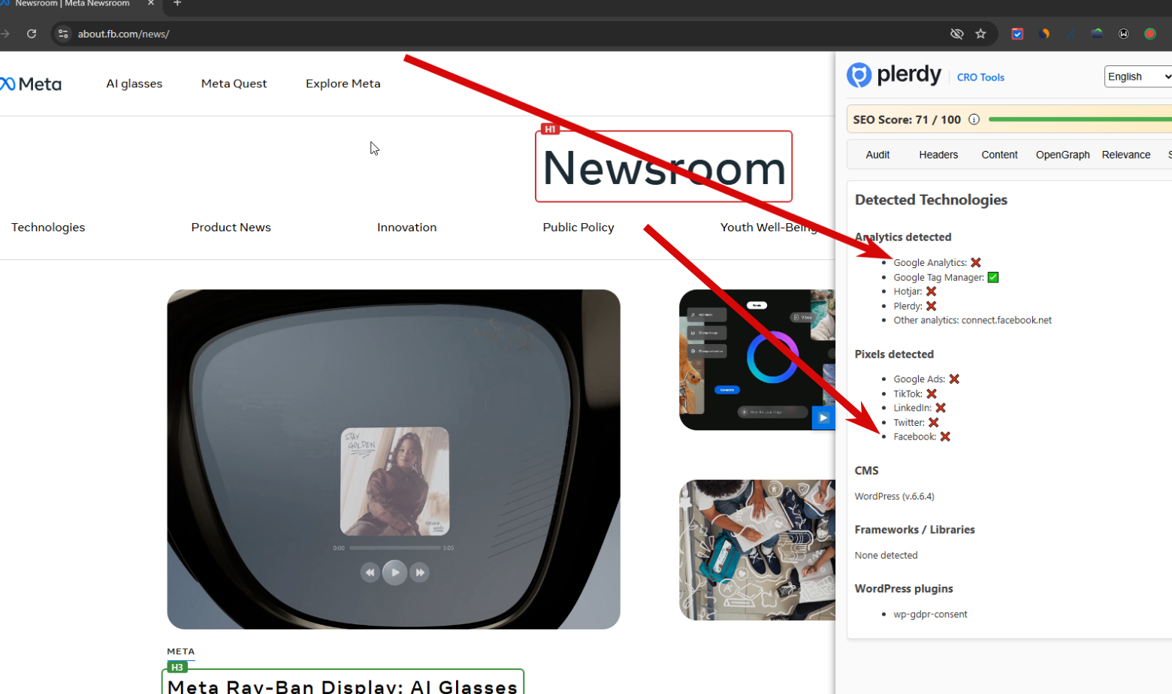Click the green SEO Score progress bar
The height and width of the screenshot is (694, 1172).
coord(1080,119)
